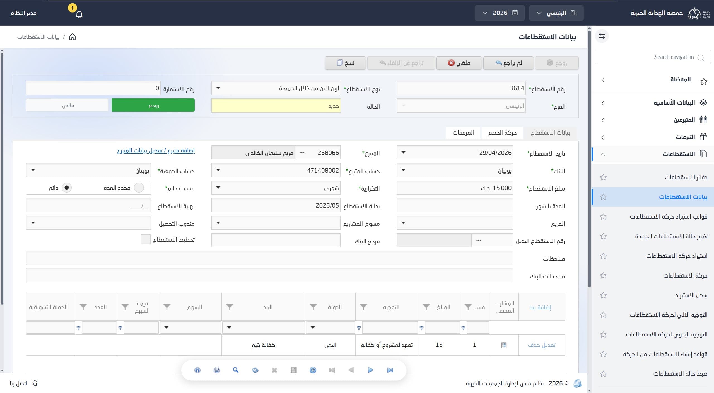Favorite the دفاتر الاستقطاعات star

(603, 177)
